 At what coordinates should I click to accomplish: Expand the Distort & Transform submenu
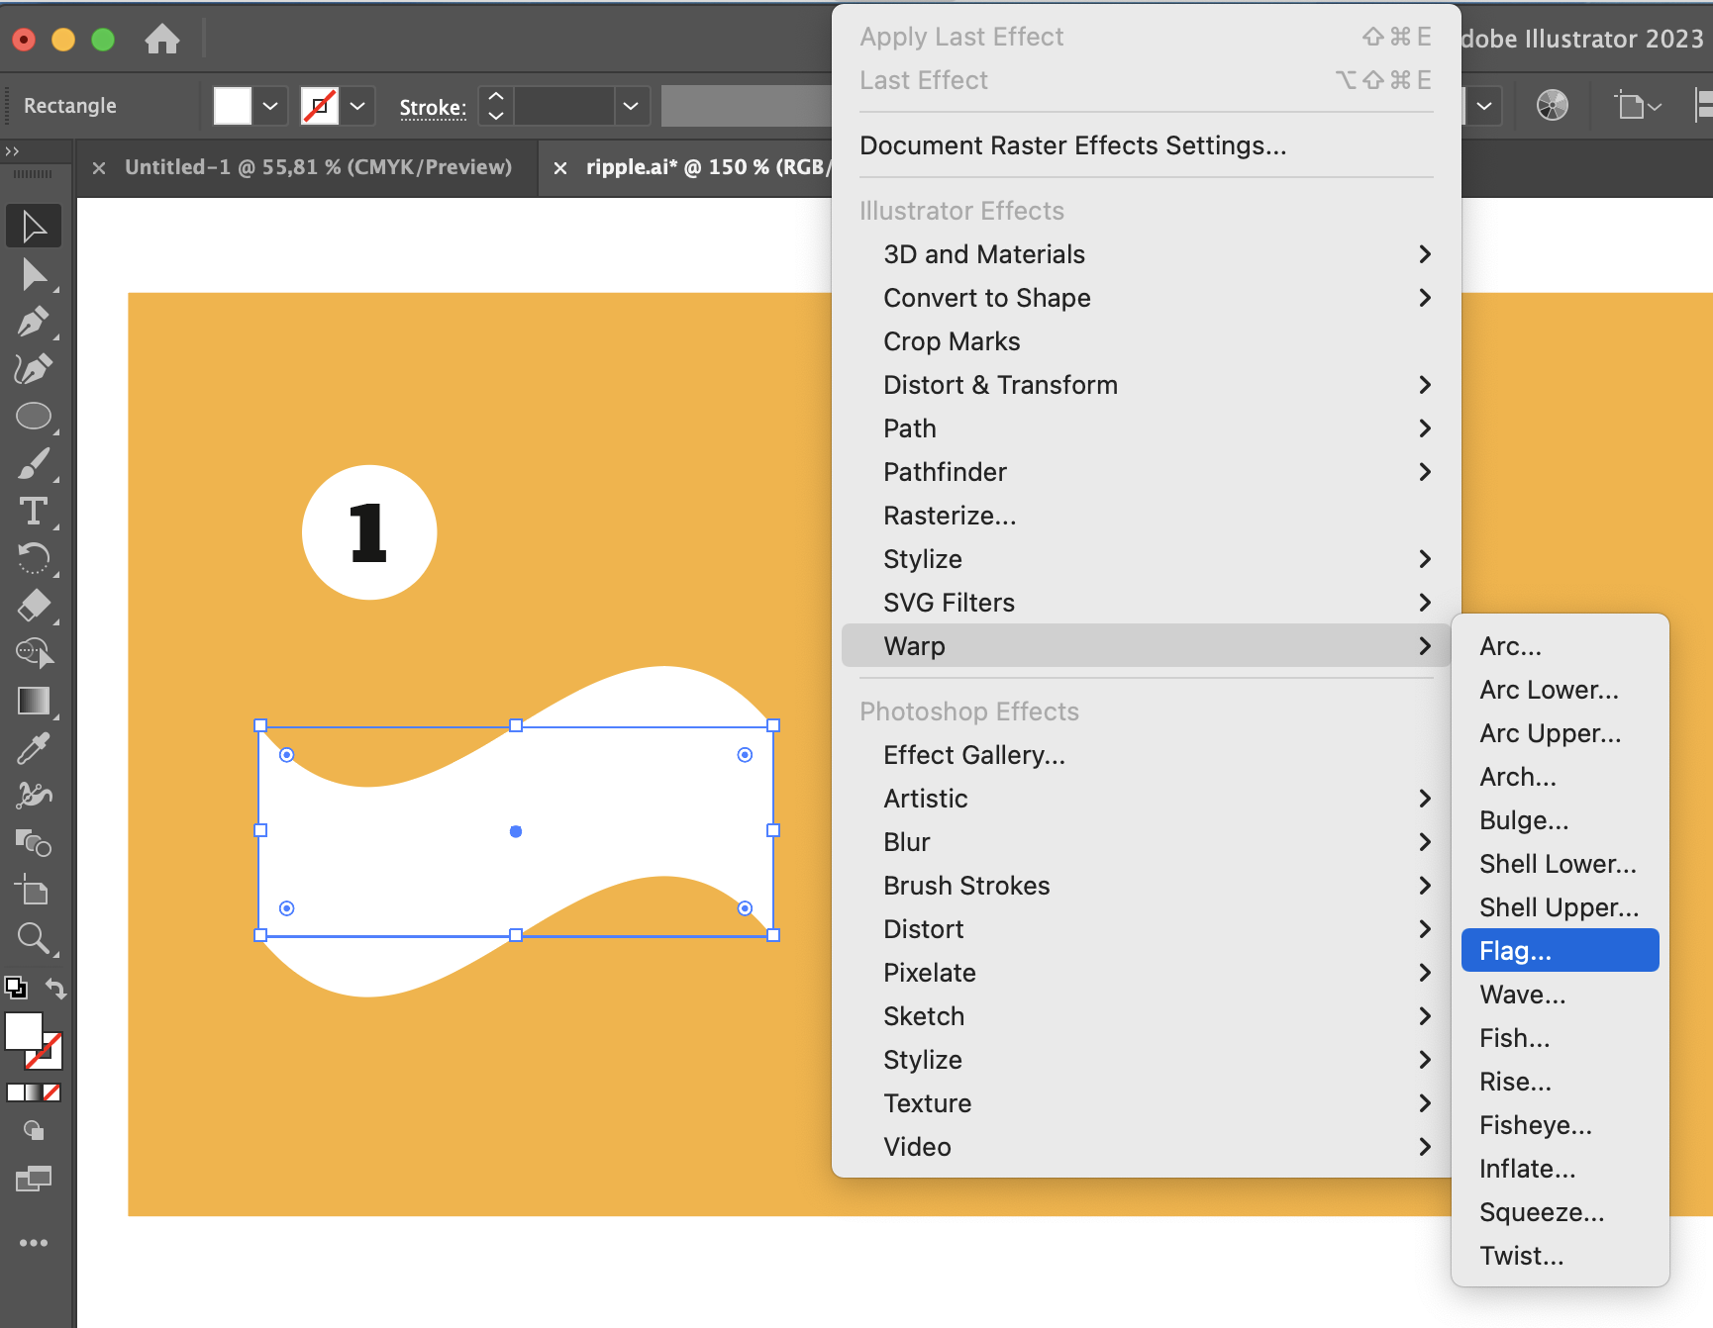tap(1000, 385)
